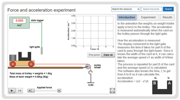Image resolution: width=180 pixels, height=100 pixels.
Task: Click the 'Acceleration / ms⁻²' axis label
Action: 68,31
